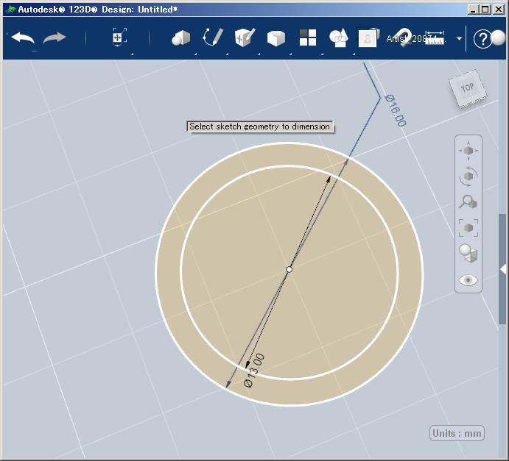Select the circle center point
The image size is (509, 461).
pyautogui.click(x=289, y=269)
